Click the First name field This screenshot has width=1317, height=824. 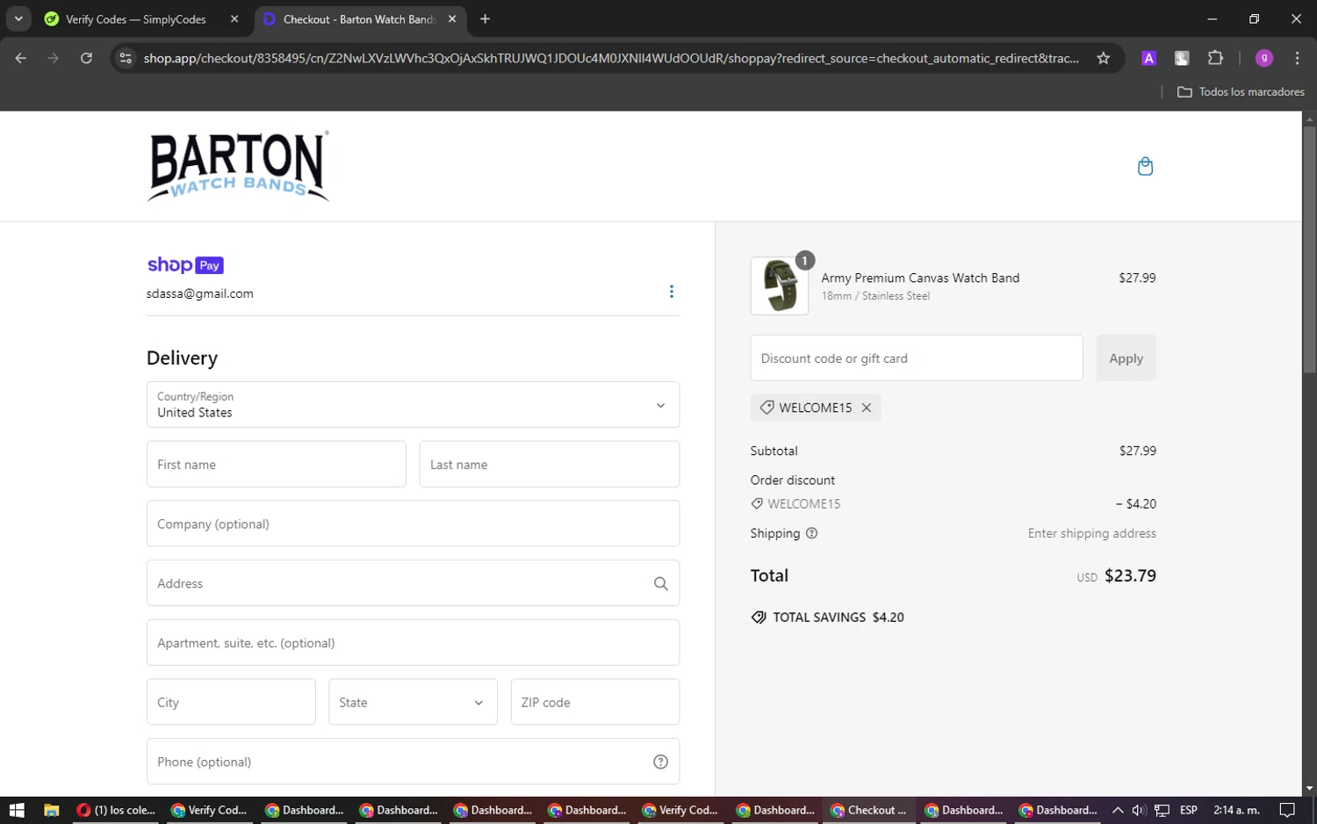pyautogui.click(x=277, y=464)
